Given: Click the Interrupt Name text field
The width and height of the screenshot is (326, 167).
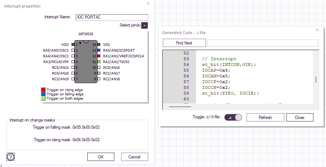Looking at the screenshot, I should tap(112, 17).
